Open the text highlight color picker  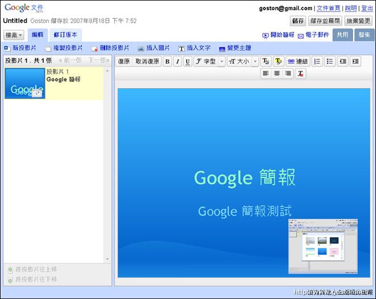278,61
